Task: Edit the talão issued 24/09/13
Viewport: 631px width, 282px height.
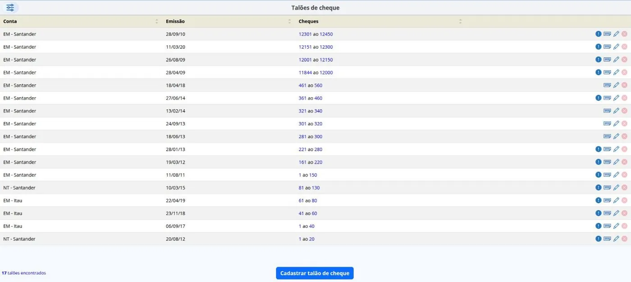Action: pos(616,124)
